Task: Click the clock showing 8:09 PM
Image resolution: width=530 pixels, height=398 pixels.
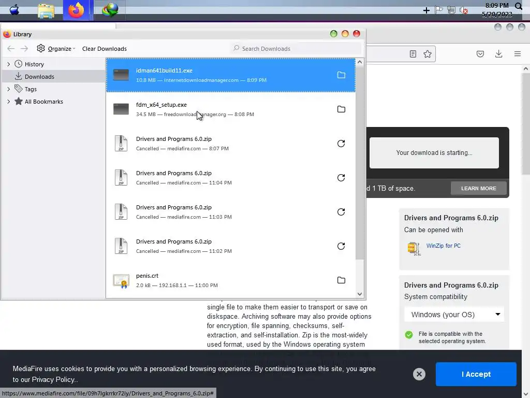Action: (x=497, y=6)
